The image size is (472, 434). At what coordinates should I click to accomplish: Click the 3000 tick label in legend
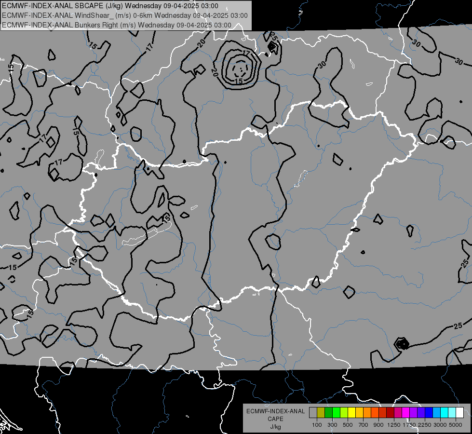tap(440, 425)
